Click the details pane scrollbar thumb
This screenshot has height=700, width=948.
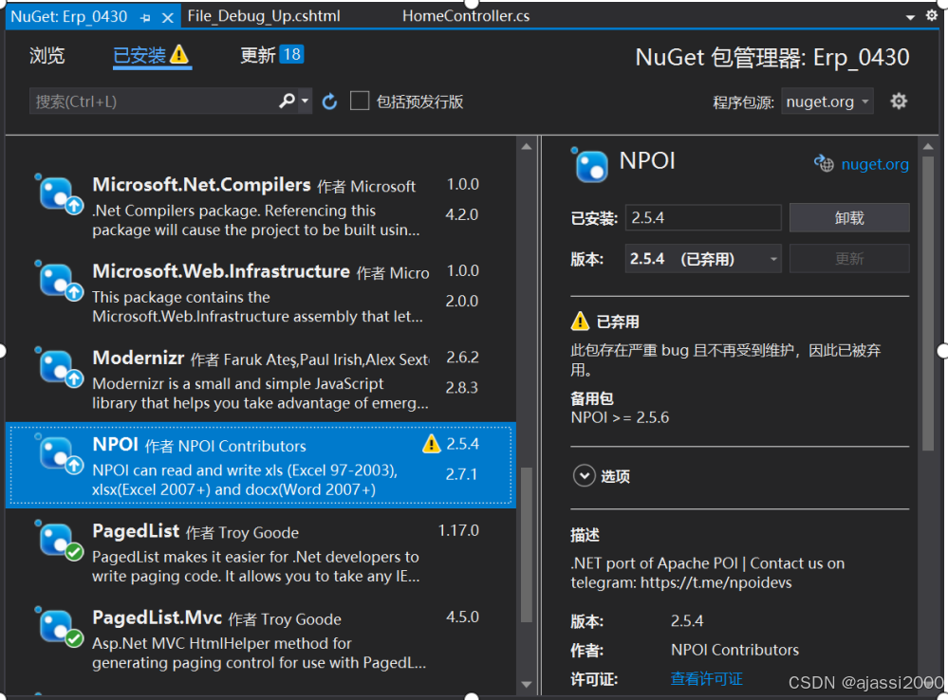coord(928,304)
